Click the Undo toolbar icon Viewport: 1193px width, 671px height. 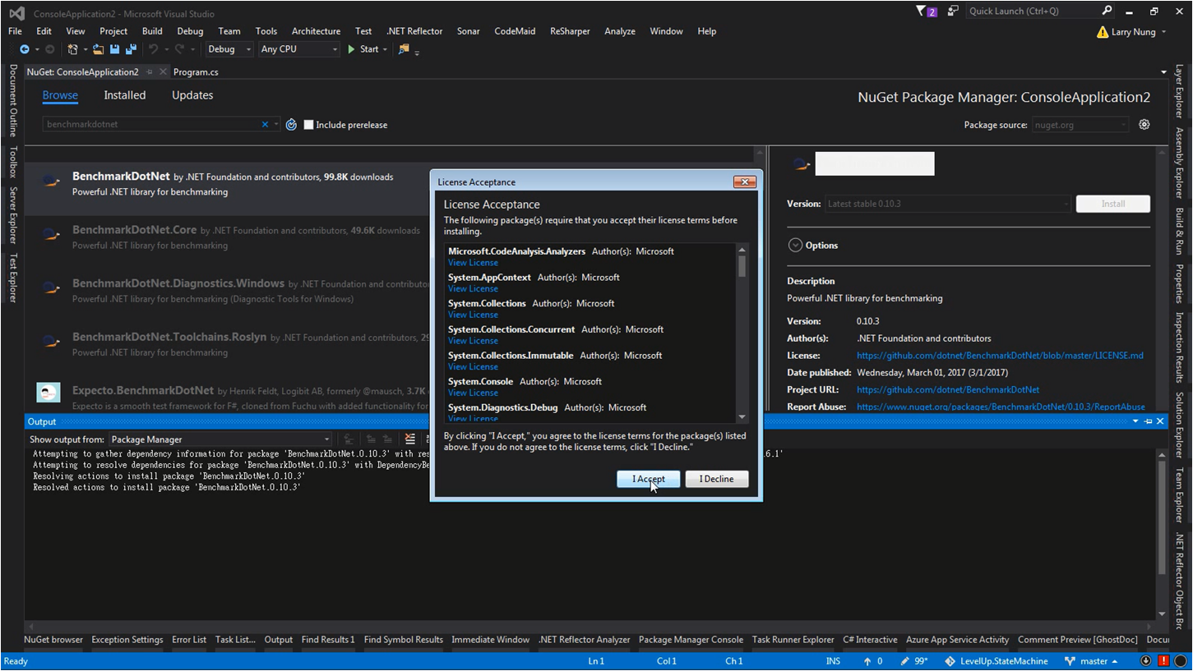coord(153,49)
